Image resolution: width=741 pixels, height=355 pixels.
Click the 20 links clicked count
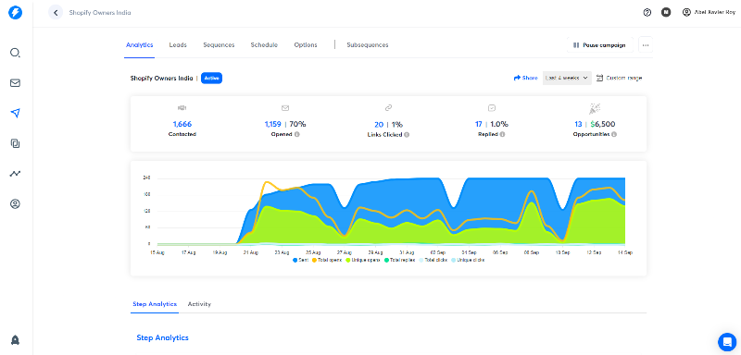pos(379,125)
